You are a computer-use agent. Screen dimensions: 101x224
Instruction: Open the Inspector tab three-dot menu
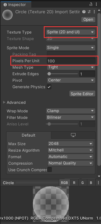(x=96, y=4)
